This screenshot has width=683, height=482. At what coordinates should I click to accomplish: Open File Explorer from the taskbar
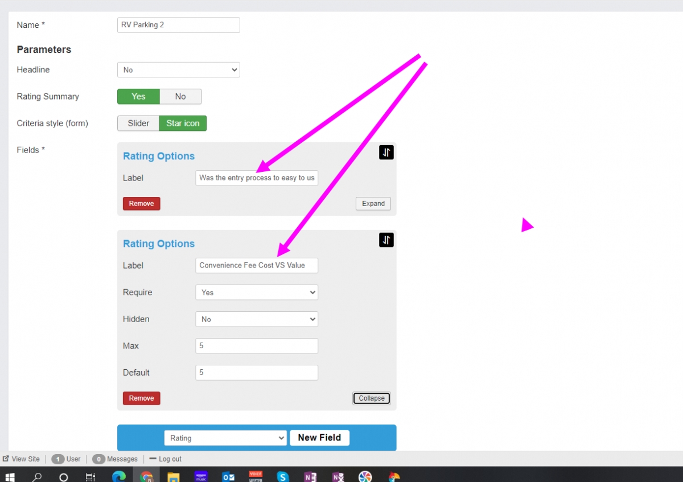[173, 476]
